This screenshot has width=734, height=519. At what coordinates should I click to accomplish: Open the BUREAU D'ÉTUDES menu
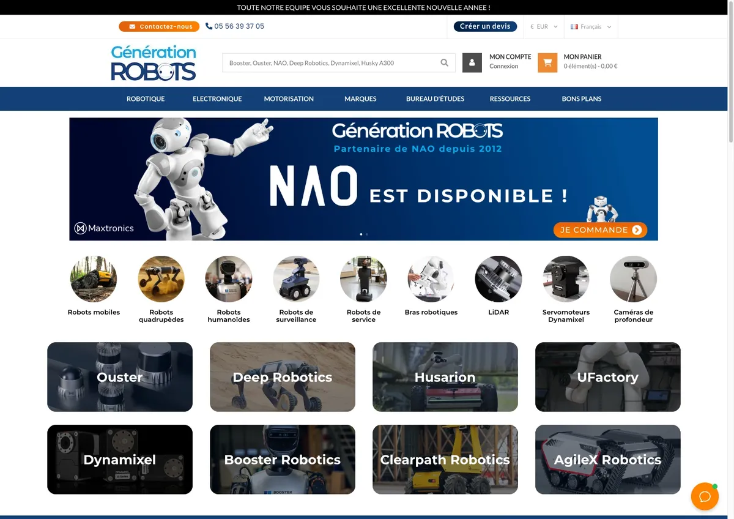(x=436, y=99)
